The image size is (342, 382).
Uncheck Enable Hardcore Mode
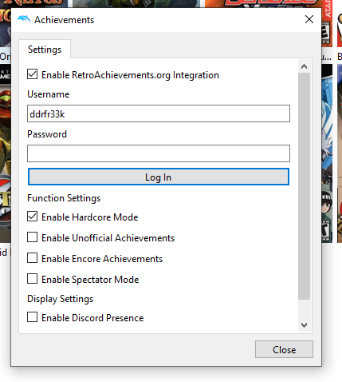32,217
